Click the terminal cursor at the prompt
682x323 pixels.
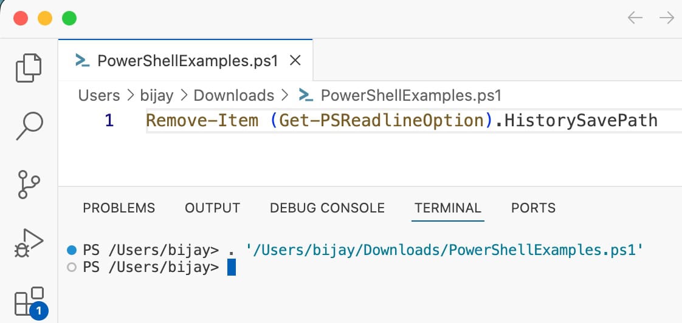point(232,267)
